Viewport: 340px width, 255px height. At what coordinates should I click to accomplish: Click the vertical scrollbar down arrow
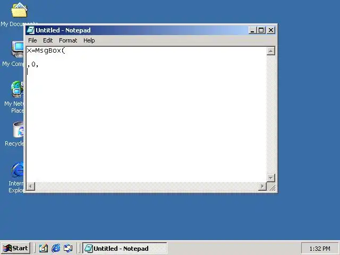pyautogui.click(x=270, y=178)
